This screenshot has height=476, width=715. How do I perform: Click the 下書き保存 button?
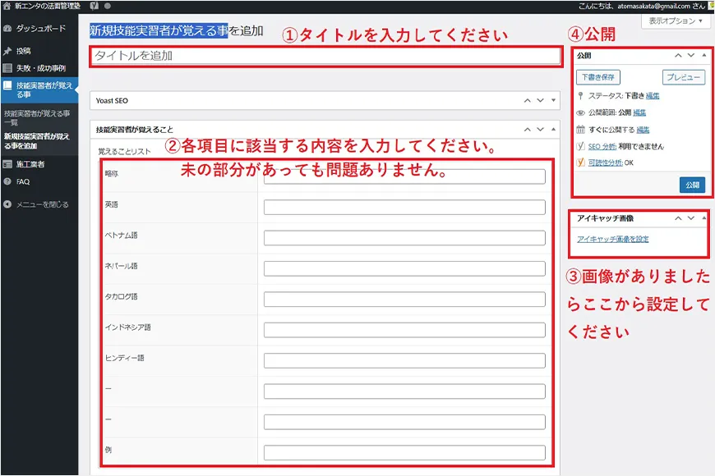(597, 78)
